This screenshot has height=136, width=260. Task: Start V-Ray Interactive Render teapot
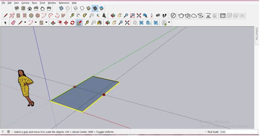point(188,16)
